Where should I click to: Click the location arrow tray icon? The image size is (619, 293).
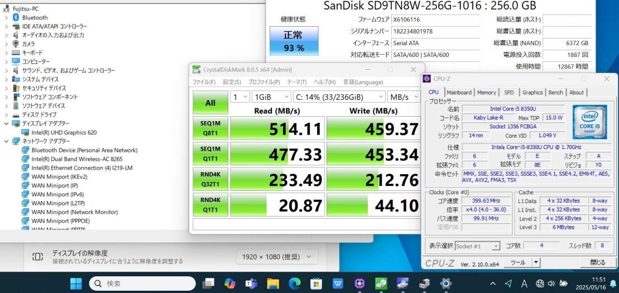pyautogui.click(x=508, y=283)
